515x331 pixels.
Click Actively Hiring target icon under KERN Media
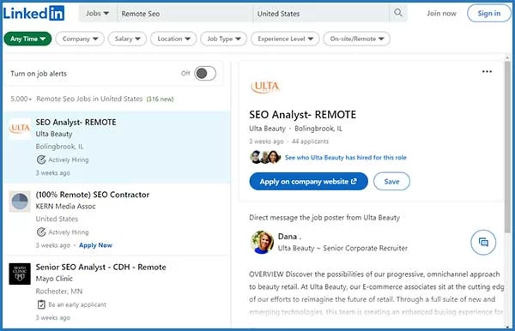click(x=41, y=232)
